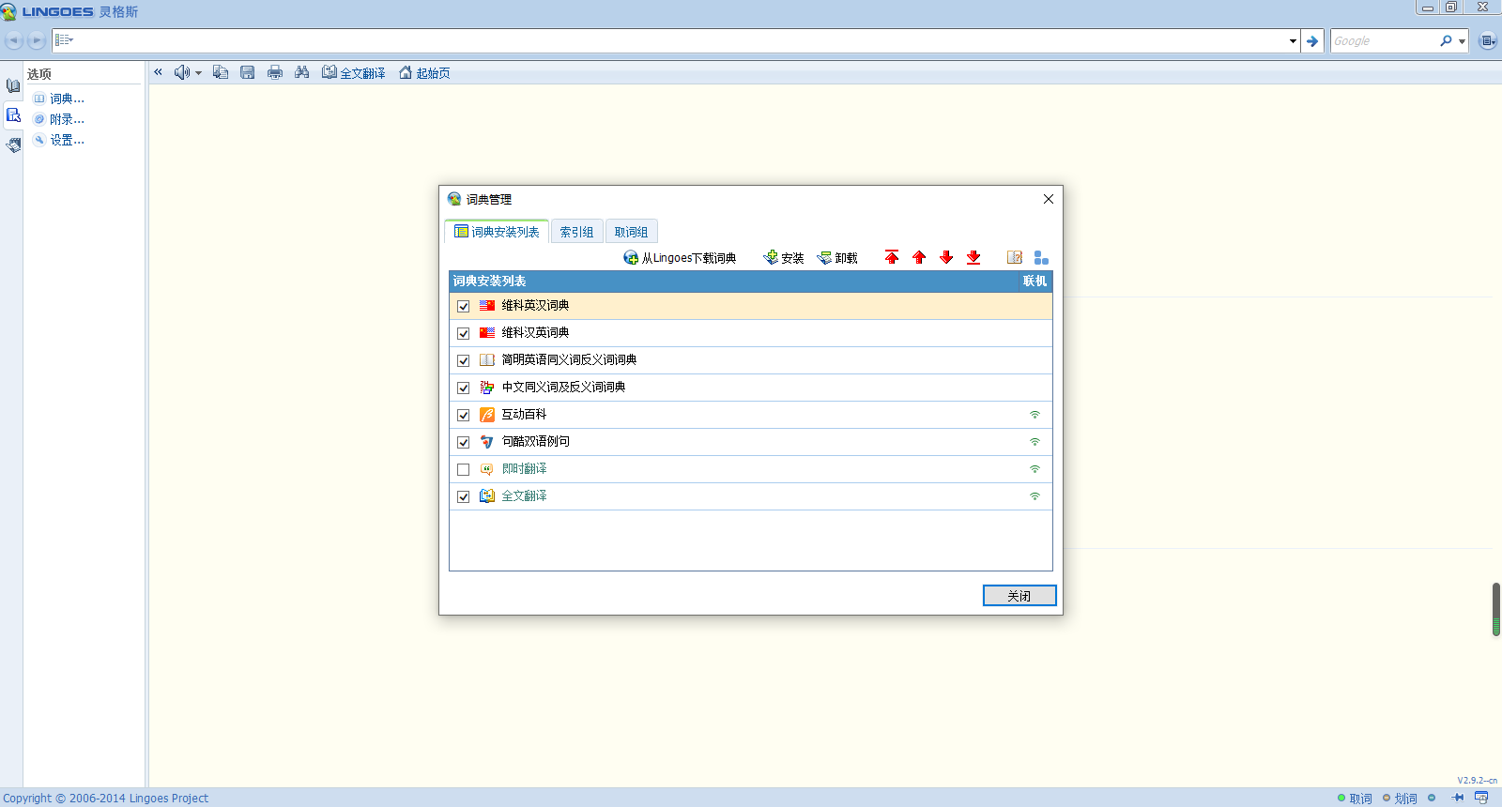Click the main window vertical scrollbar thumb
The height and width of the screenshot is (807, 1502).
pos(1496,609)
